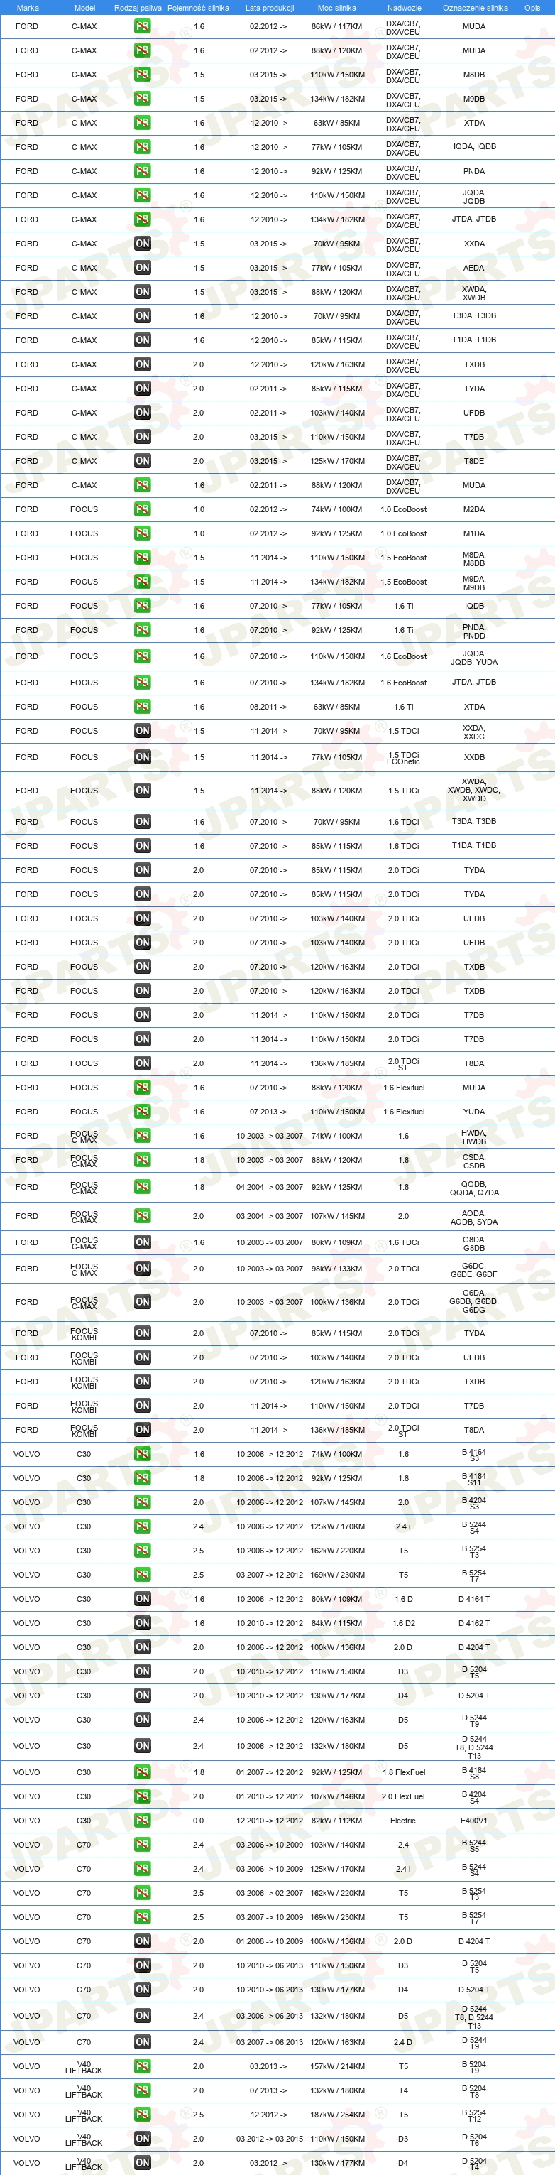Select the G6DC, G6DE, G6DF engine code cell
Image resolution: width=555 pixels, height=2175 pixels.
click(474, 1271)
